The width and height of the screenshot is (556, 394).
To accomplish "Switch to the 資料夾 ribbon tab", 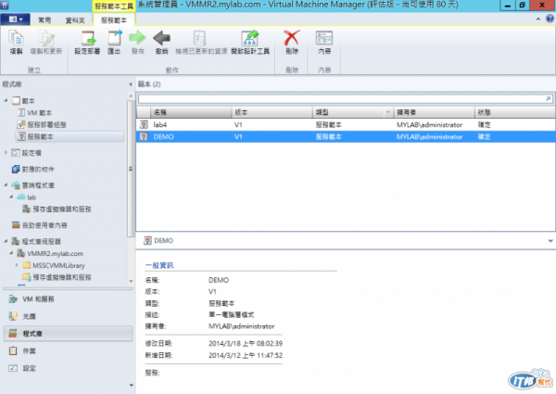I will click(75, 20).
